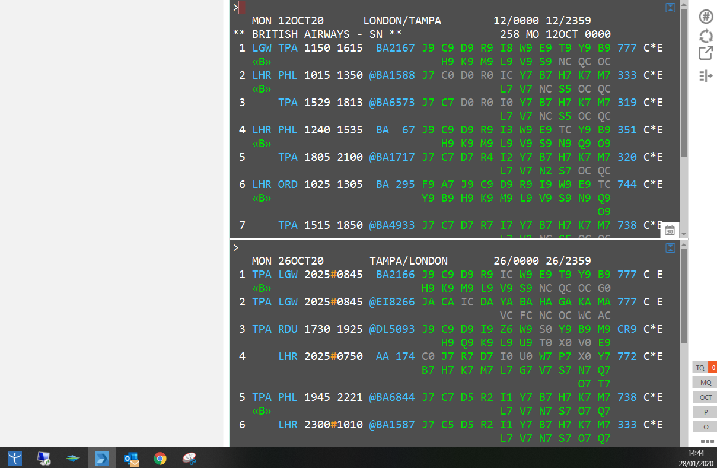This screenshot has height=468, width=717.
Task: Select codeshare flight @EI8266
Action: point(392,302)
